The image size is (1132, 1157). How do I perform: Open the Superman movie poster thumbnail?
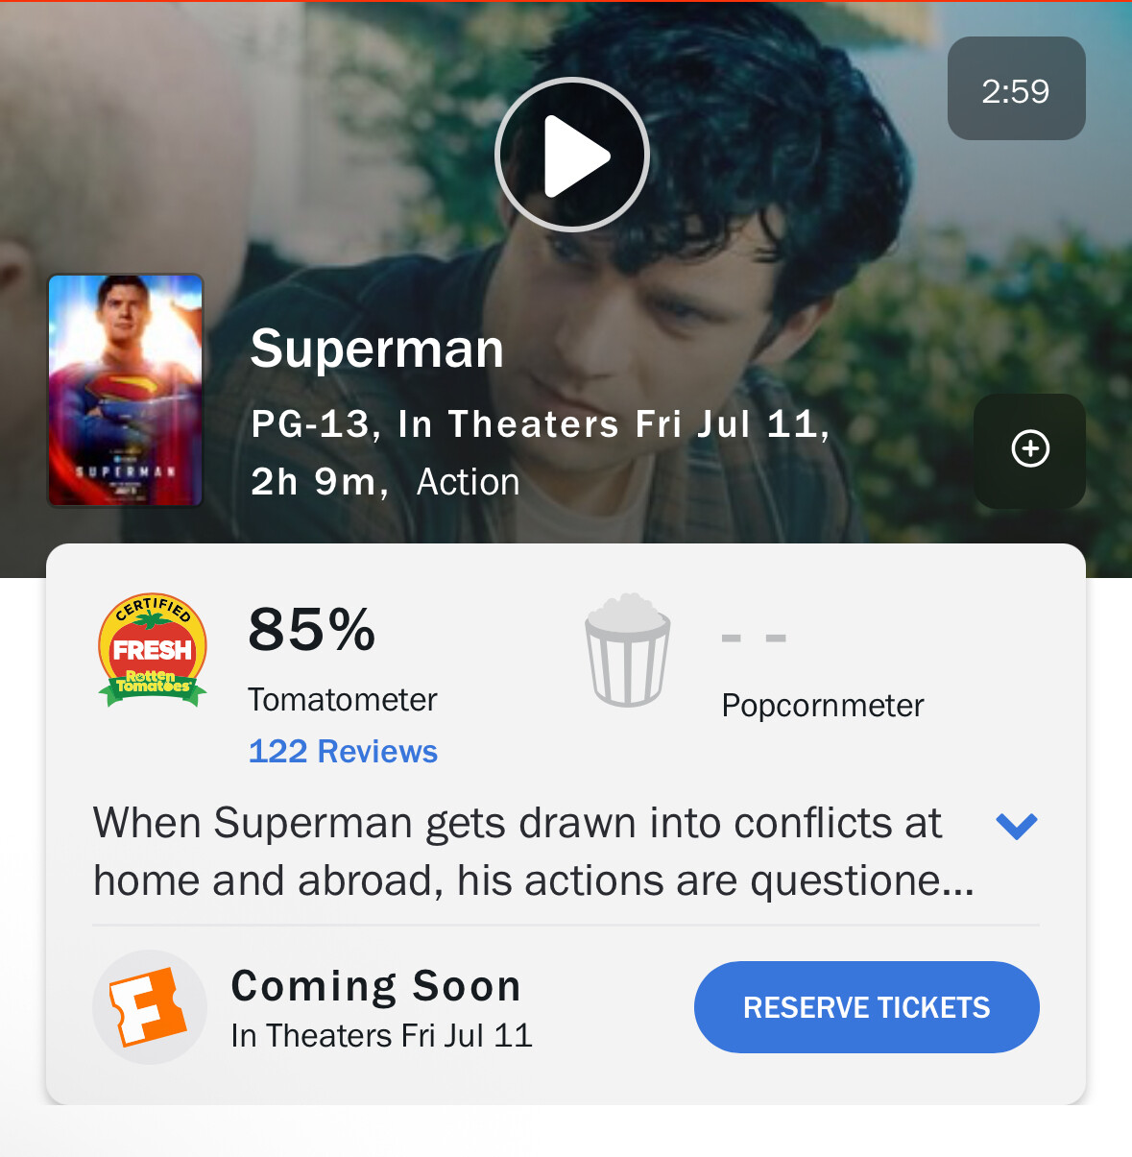(x=126, y=390)
